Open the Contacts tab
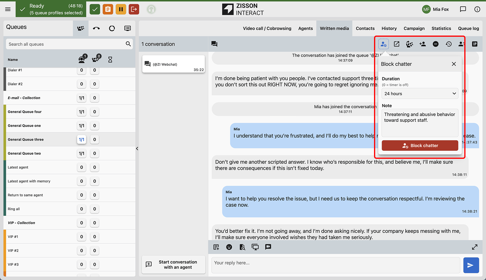Viewport: 486px width, 280px height. 365,28
